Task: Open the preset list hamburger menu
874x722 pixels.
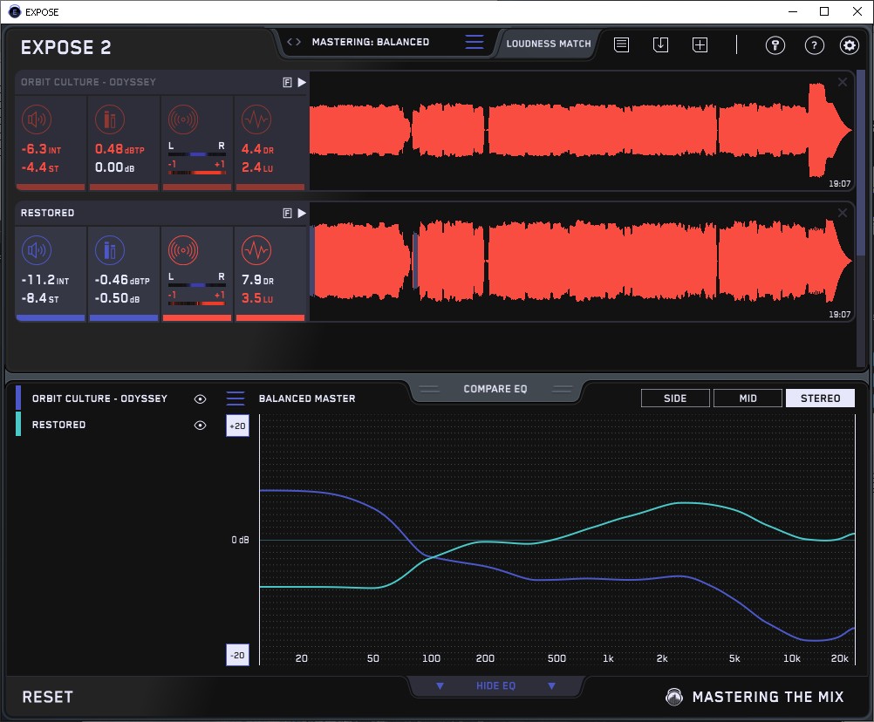Action: pos(475,42)
